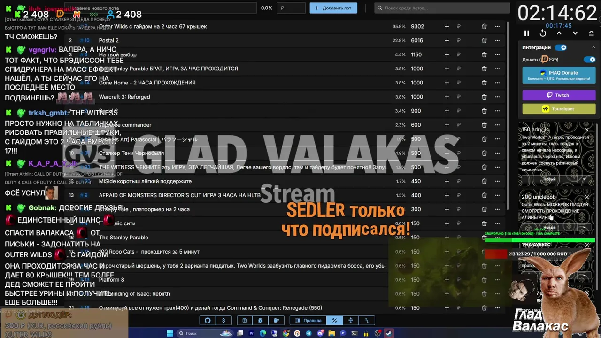Delete the AFRAID OF MONSTERS lot
Viewport: 601px width, 338px height.
tap(484, 196)
